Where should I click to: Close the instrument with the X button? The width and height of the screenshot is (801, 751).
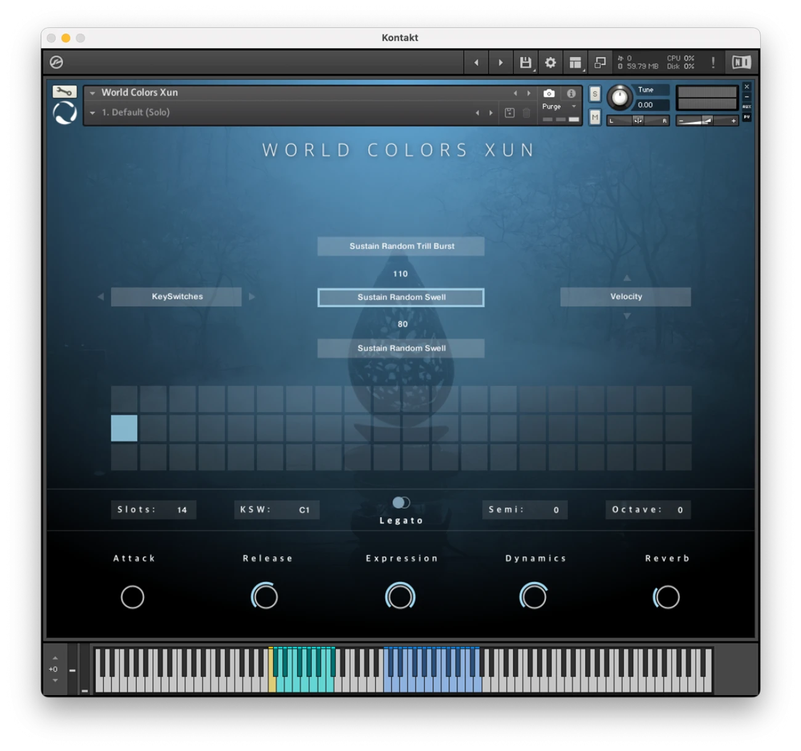click(x=747, y=87)
